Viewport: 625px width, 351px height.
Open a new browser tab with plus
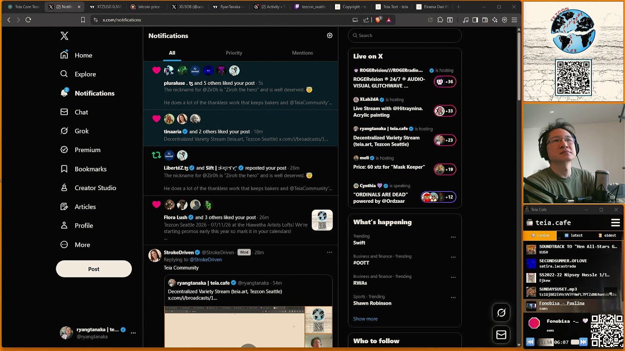click(x=458, y=7)
